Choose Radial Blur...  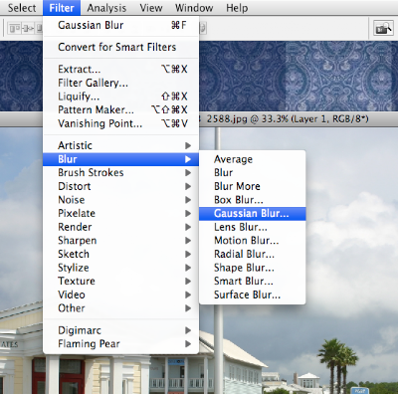[252, 254]
